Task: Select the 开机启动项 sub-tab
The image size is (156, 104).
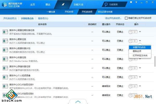Action: pos(87,12)
